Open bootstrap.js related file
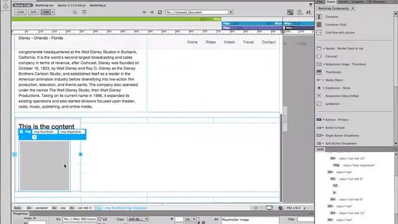The image size is (398, 224). coord(98,5)
